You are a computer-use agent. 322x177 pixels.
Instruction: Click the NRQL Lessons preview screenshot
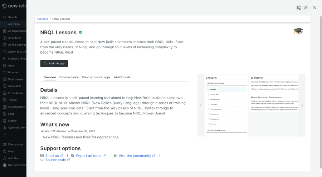[251, 105]
